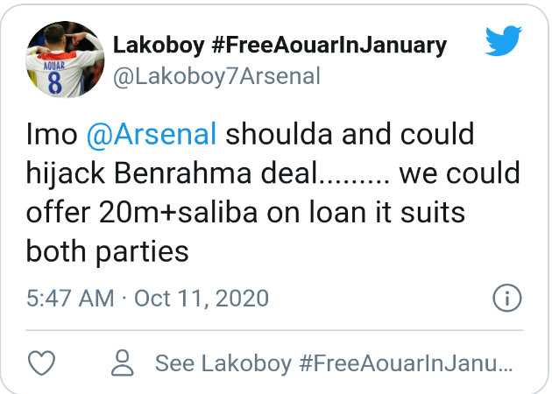Follow the @Arsenal mention link

click(x=152, y=136)
